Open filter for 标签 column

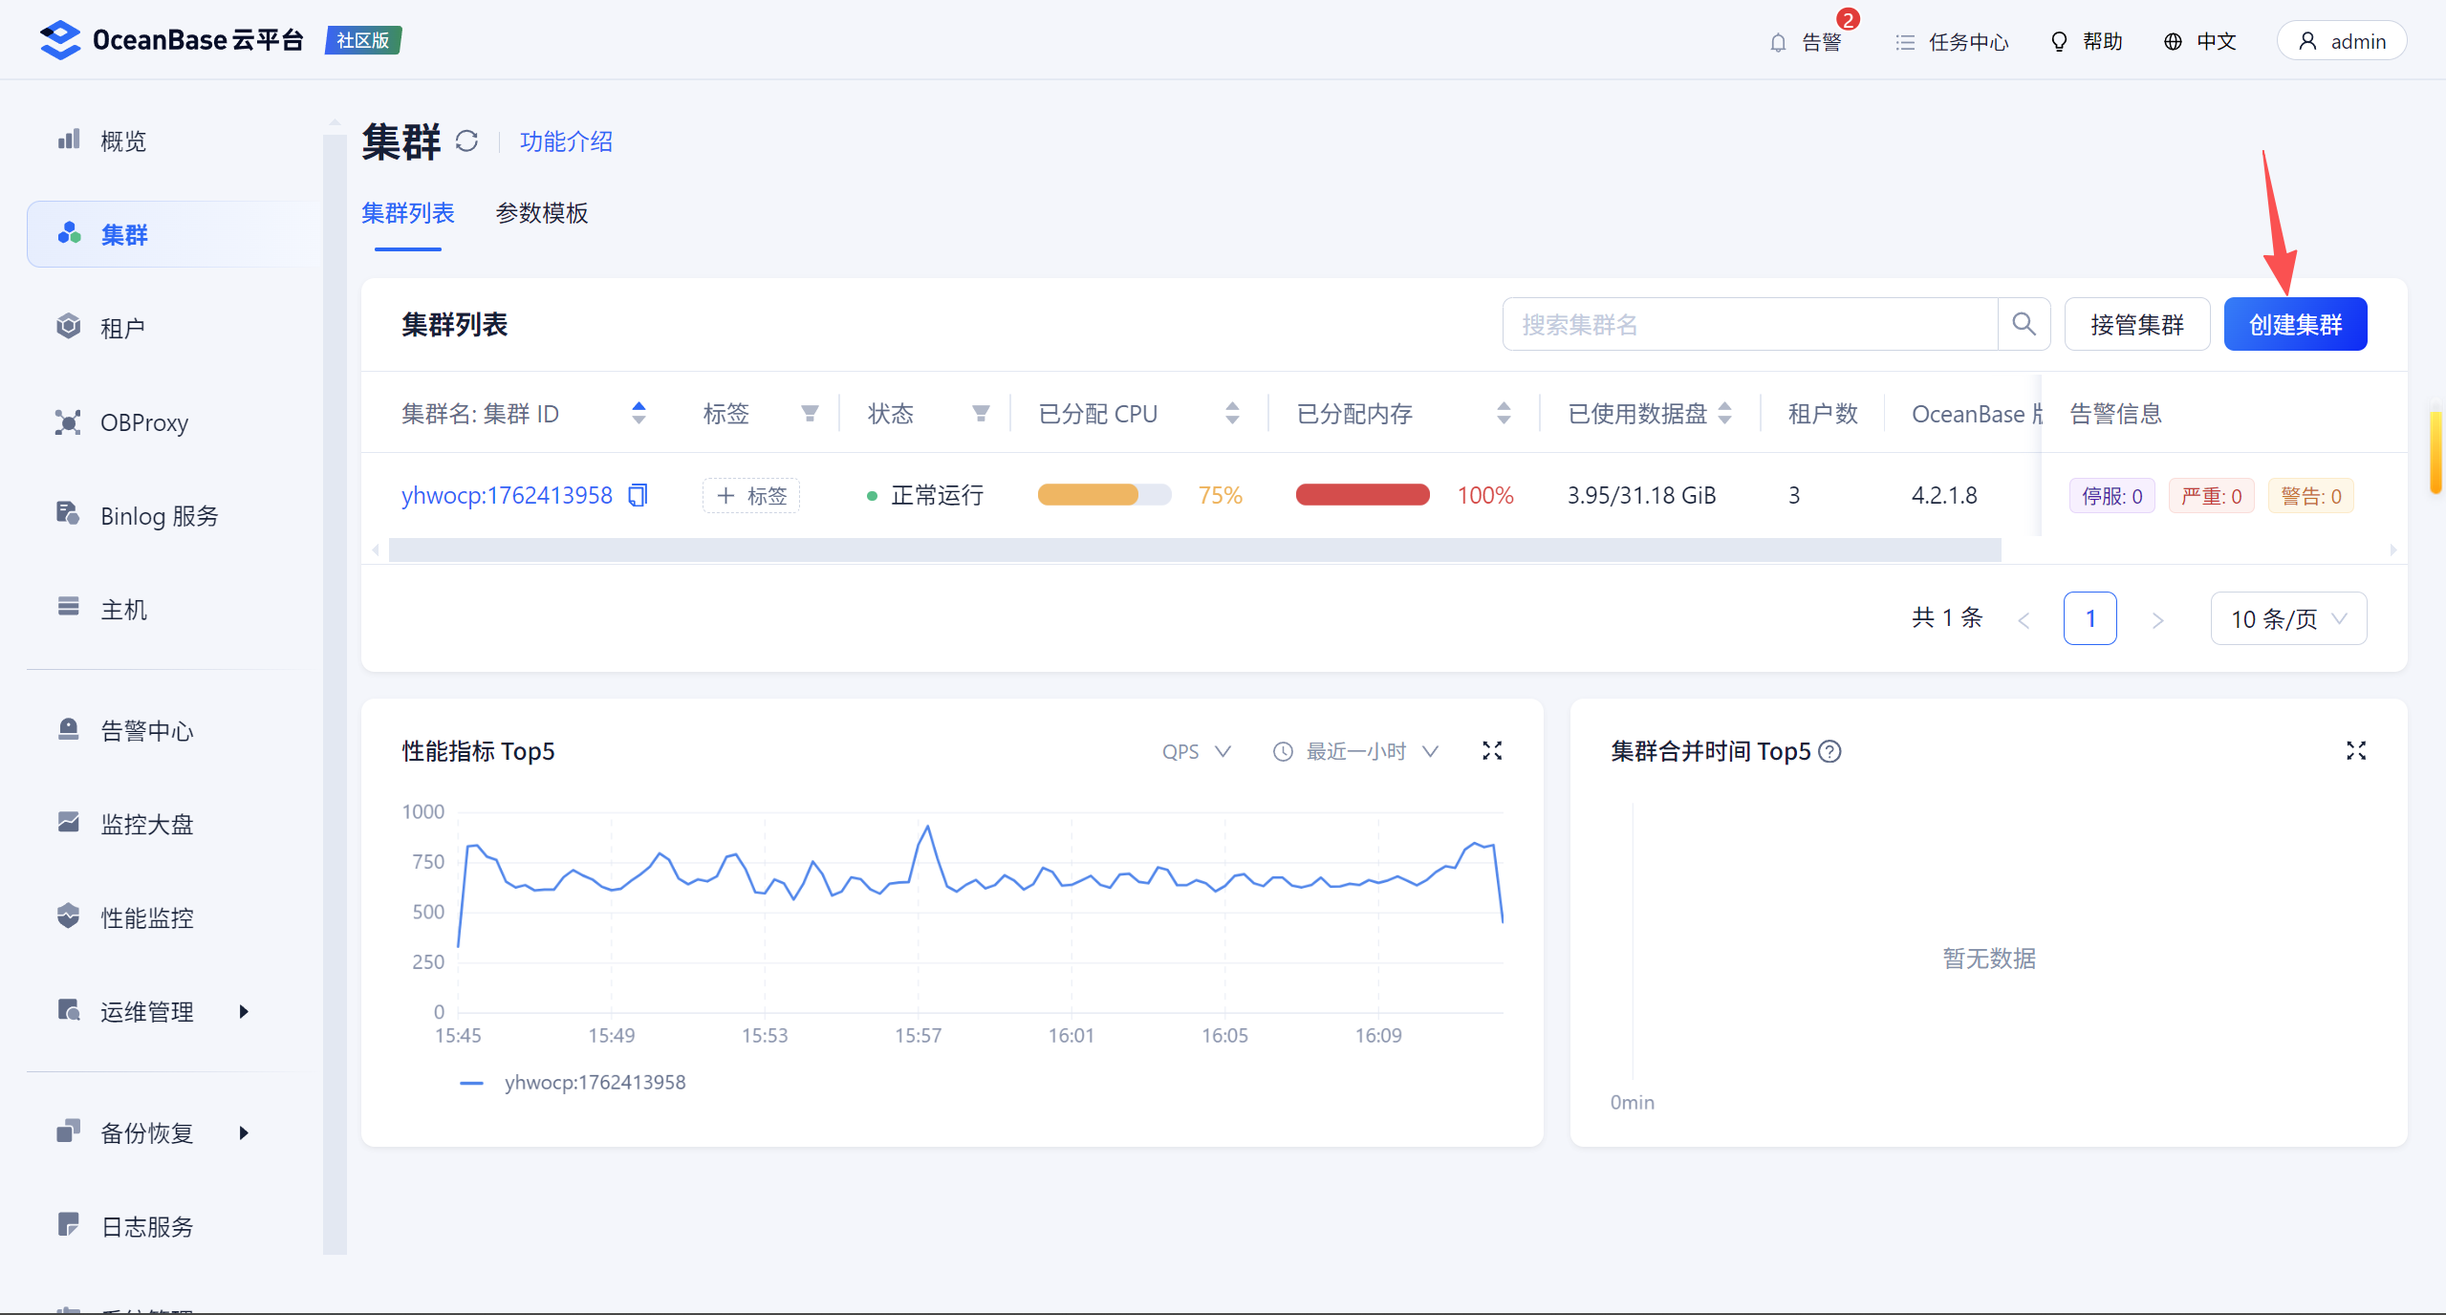point(810,413)
